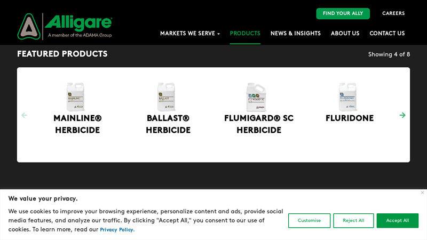
Task: Accept all cookies
Action: [x=397, y=220]
